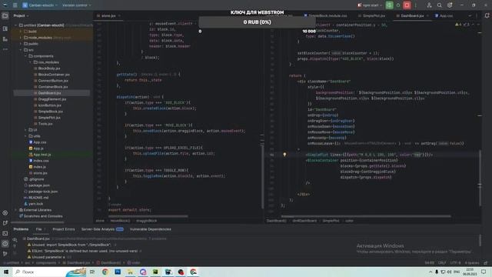Open the Project view mode dropdown
This screenshot has width=492, height=277.
[x=21, y=15]
